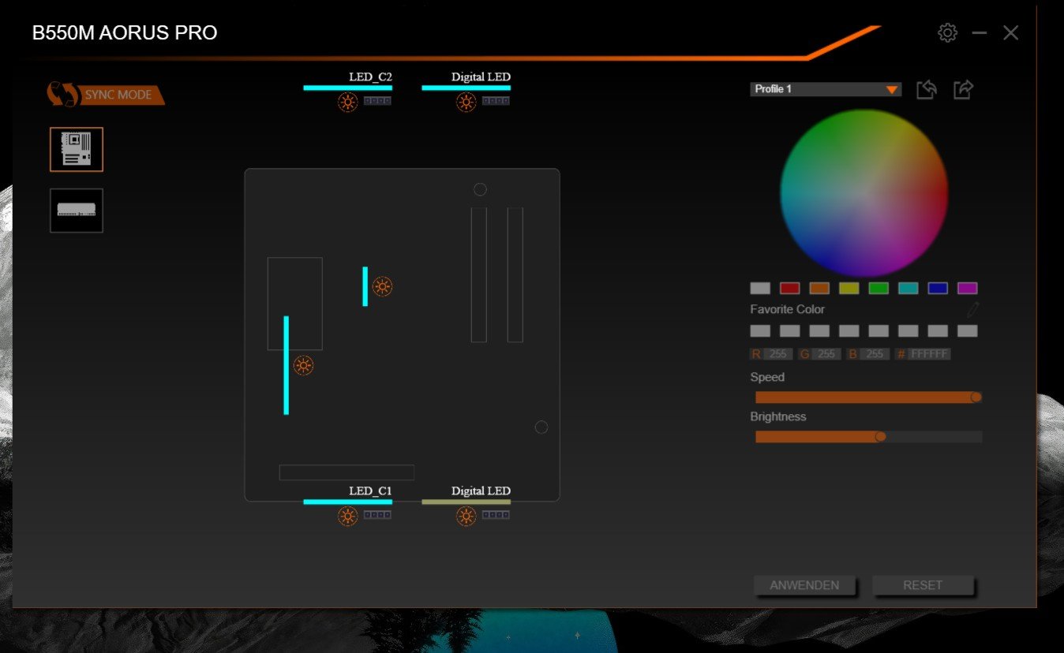Screen dimensions: 1064x653
Task: Click the bottom Digital LED header pin icon
Action: coord(496,515)
